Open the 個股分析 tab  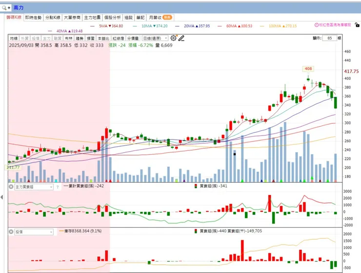point(112,18)
